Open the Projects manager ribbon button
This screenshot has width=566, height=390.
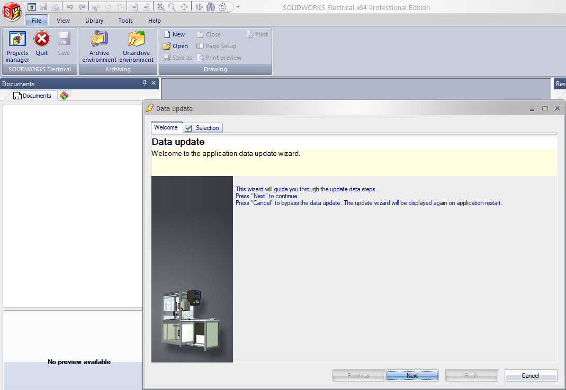17,47
